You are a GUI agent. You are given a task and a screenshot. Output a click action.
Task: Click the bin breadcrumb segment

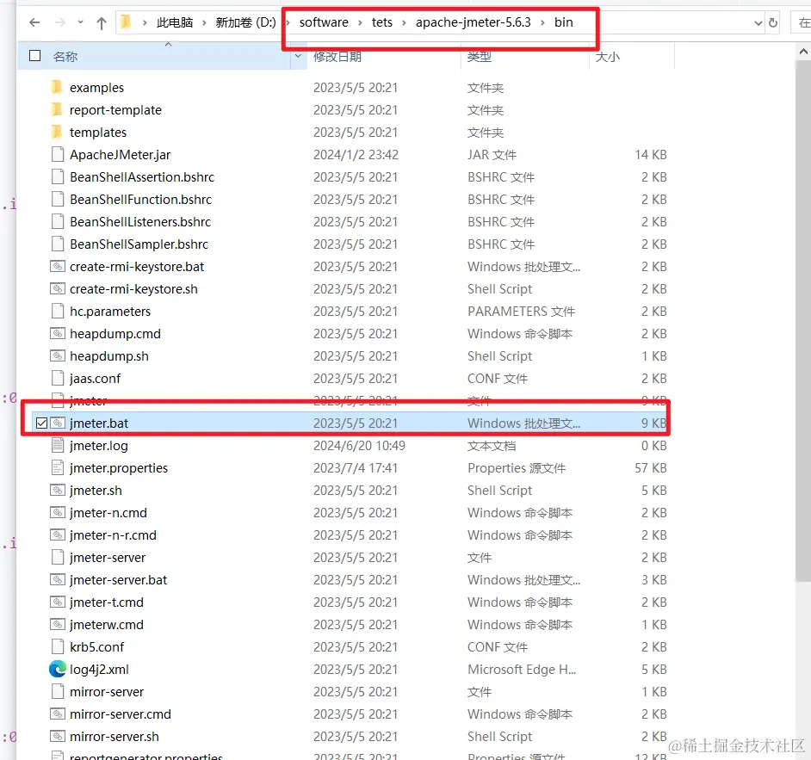click(x=564, y=22)
